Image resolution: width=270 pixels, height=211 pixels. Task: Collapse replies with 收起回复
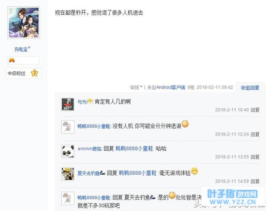point(250,88)
